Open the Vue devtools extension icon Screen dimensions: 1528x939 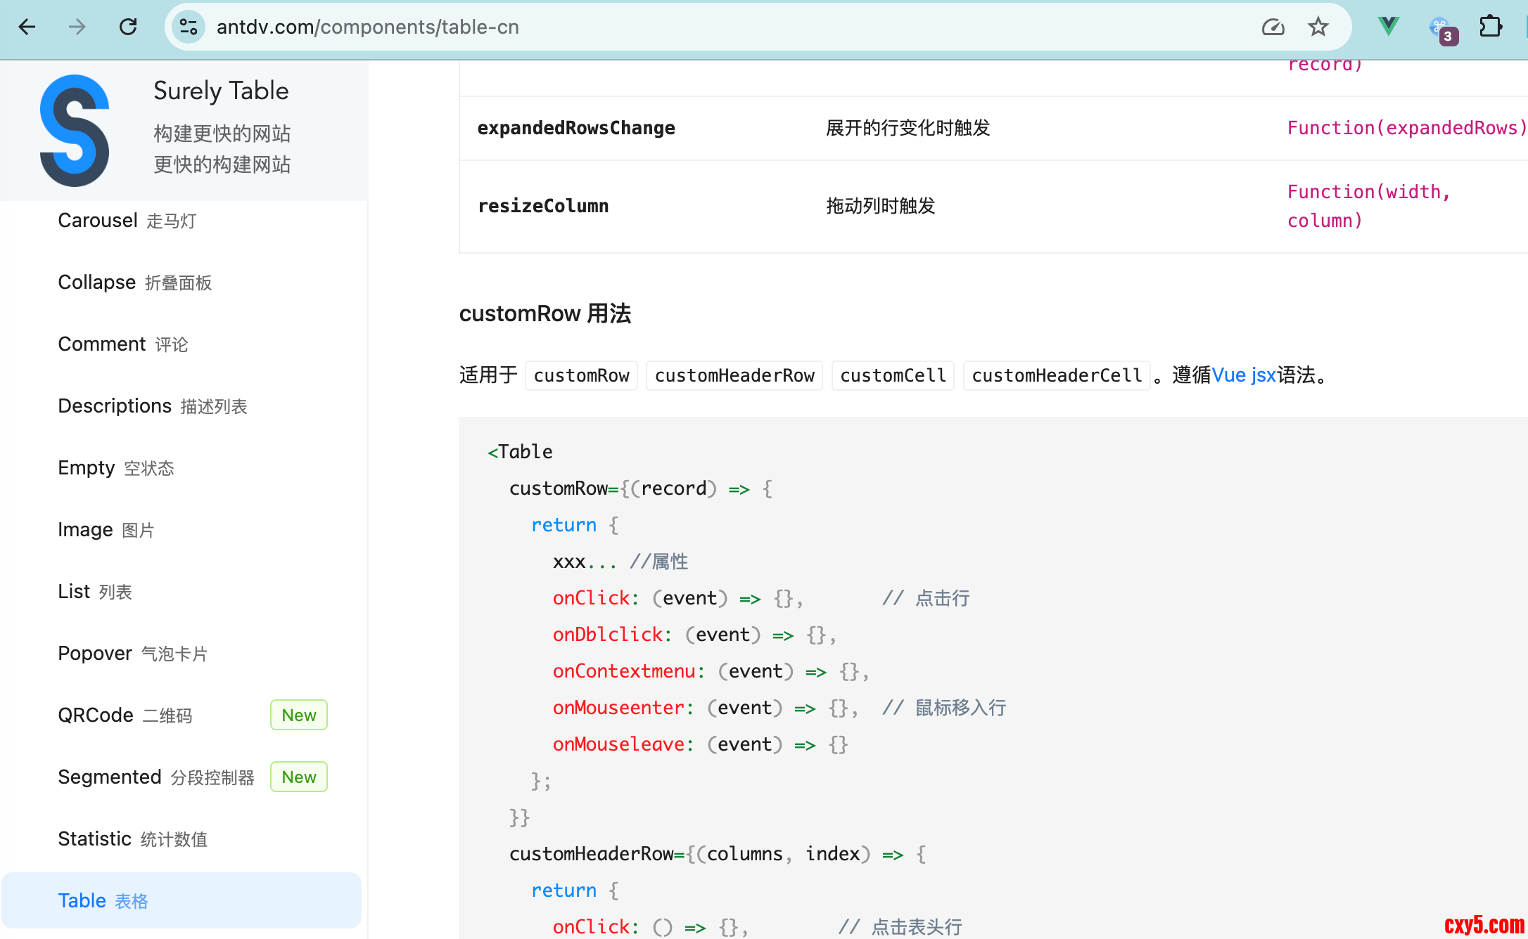click(1388, 27)
